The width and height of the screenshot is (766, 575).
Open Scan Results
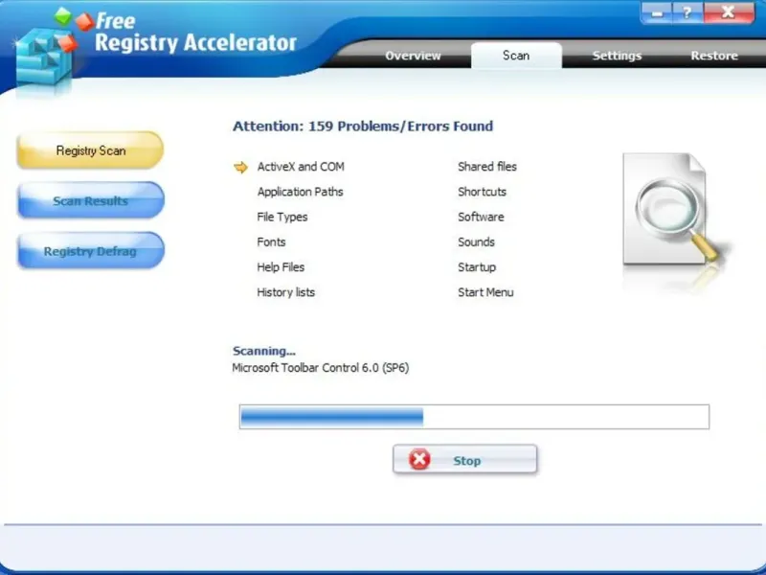click(90, 200)
